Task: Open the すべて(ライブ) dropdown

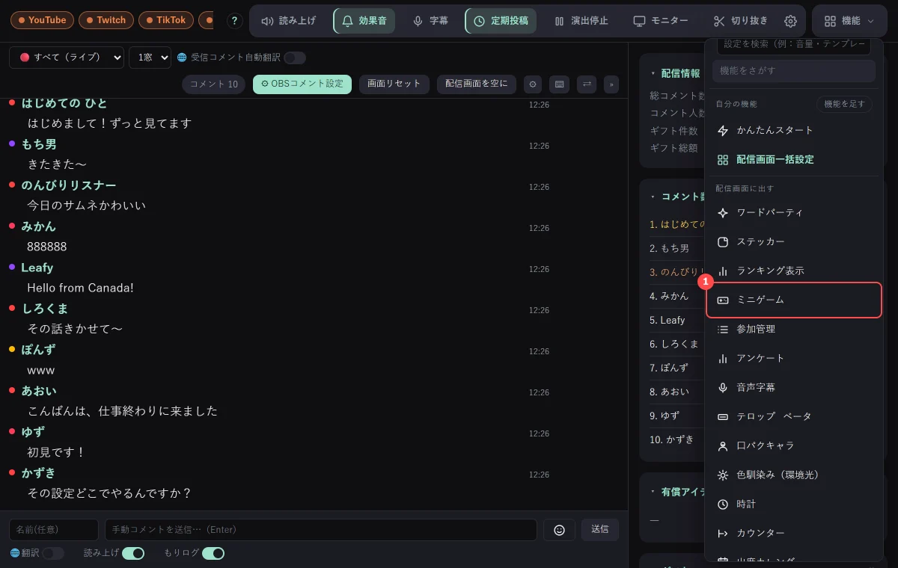Action: [x=67, y=58]
